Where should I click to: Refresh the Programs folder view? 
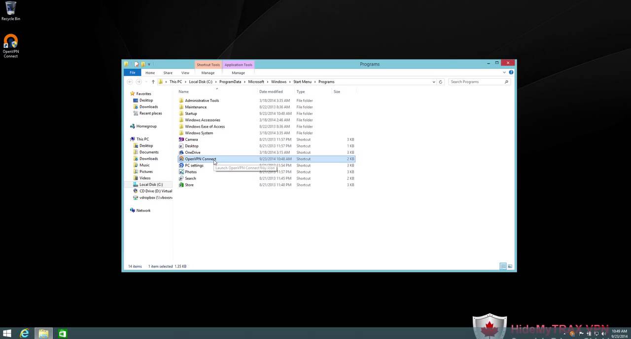(x=441, y=82)
